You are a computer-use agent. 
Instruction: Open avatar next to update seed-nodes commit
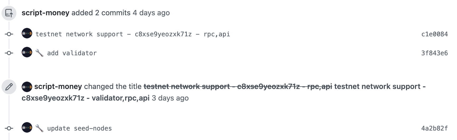tap(27, 127)
